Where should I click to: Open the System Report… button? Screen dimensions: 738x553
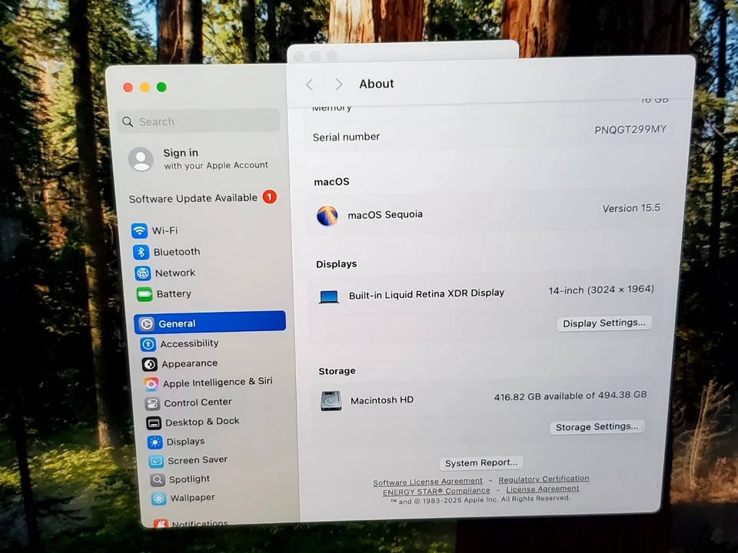(x=481, y=462)
